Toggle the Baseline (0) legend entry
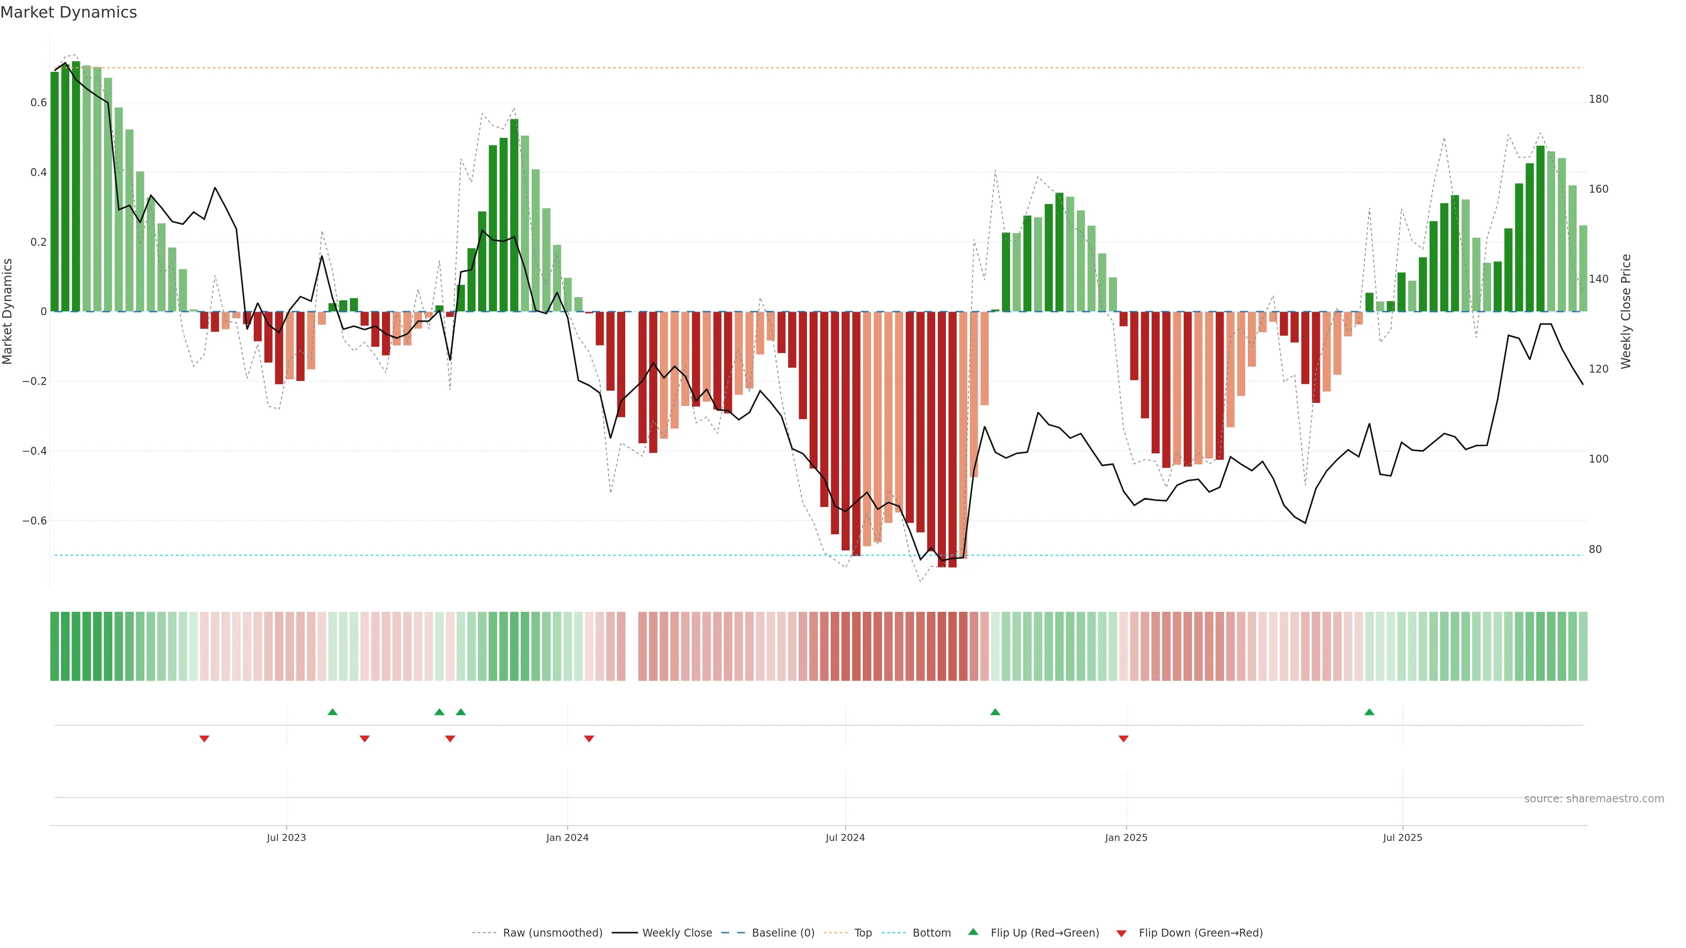This screenshot has width=1686, height=948. 783,933
